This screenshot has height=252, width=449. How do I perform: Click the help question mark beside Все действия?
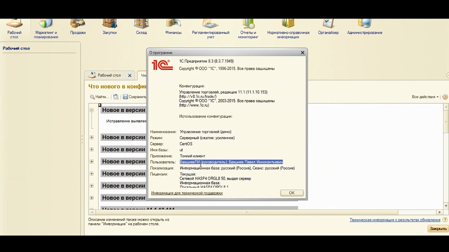[x=445, y=97]
